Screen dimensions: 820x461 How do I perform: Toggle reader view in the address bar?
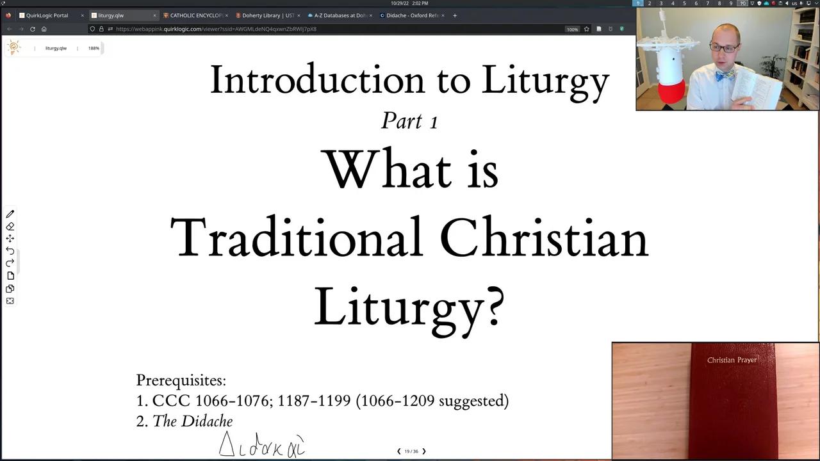pos(598,29)
